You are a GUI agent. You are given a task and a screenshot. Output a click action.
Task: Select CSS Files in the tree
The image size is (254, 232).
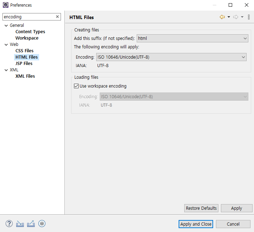(x=24, y=50)
